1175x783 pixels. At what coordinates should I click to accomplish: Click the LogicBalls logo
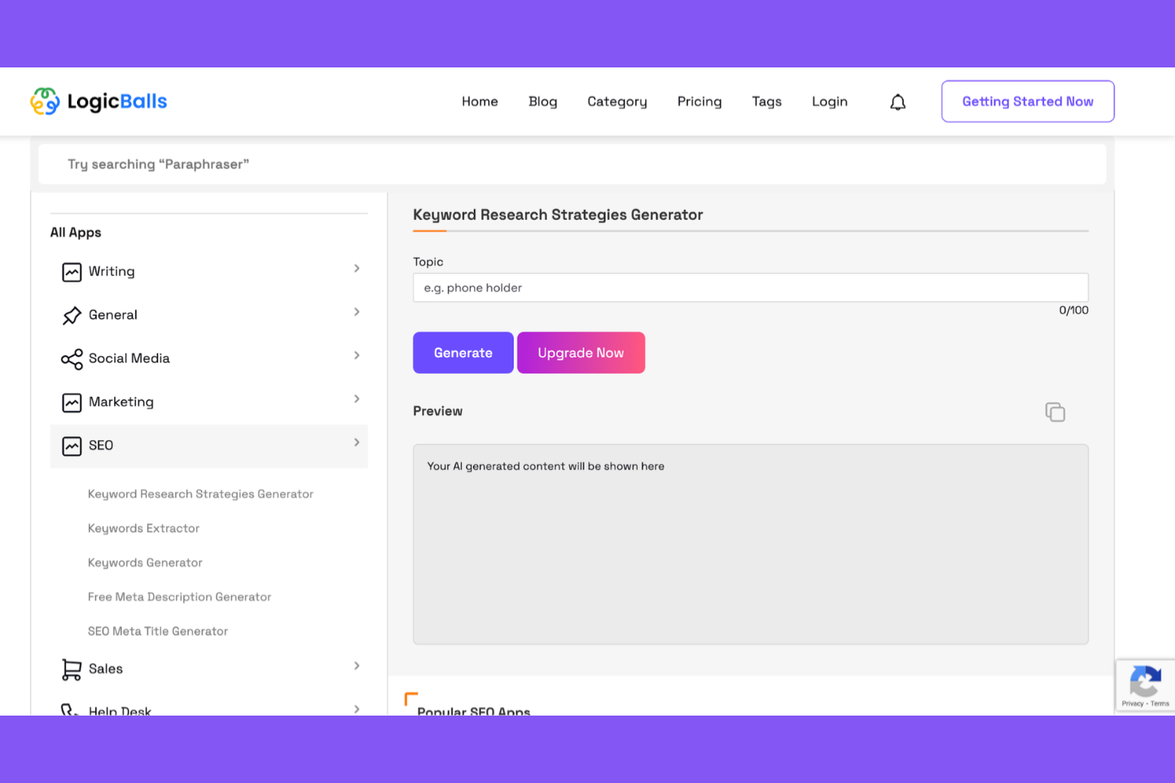pos(98,101)
